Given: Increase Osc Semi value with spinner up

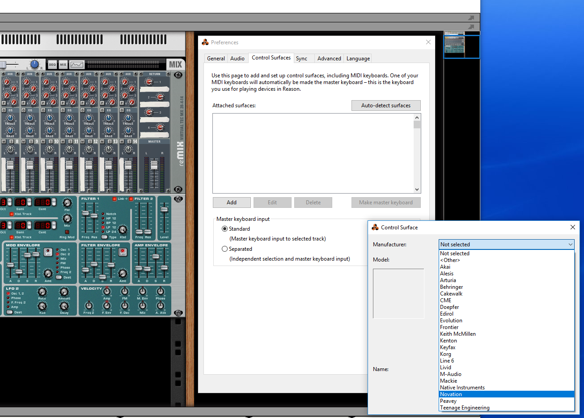Looking at the screenshot, I should point(29,200).
